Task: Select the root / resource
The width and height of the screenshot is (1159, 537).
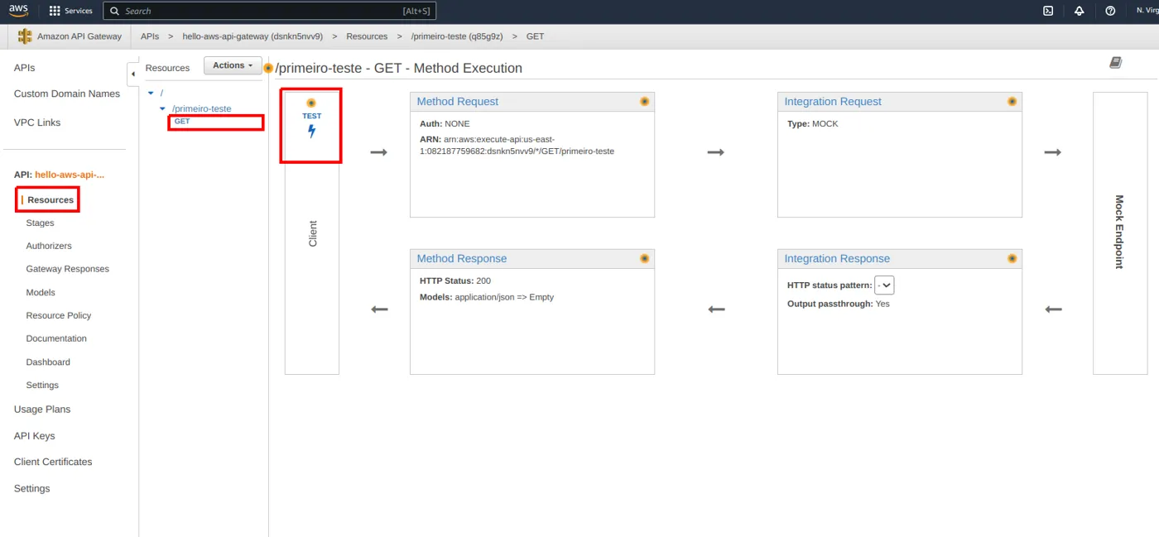Action: (162, 93)
